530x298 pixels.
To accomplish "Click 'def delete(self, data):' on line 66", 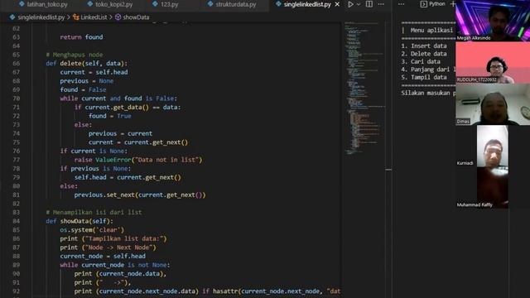I will [86, 63].
